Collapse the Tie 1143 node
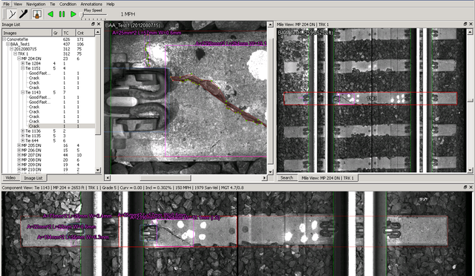 23,93
